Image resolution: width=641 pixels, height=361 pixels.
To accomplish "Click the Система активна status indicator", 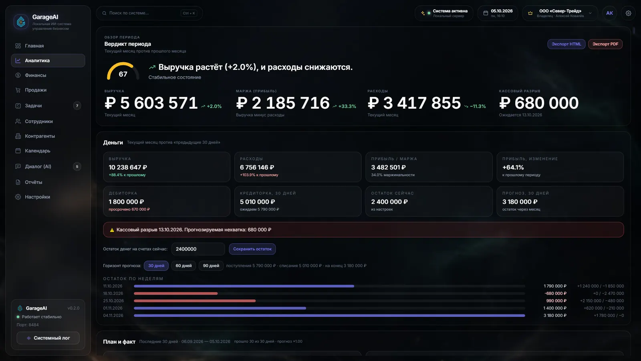I will (444, 13).
